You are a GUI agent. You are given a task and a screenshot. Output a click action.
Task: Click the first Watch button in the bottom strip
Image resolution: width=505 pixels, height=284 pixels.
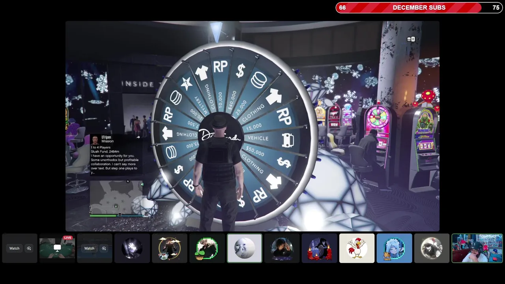coord(15,248)
